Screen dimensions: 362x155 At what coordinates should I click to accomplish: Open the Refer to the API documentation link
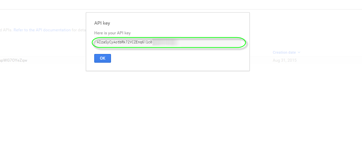(42, 30)
